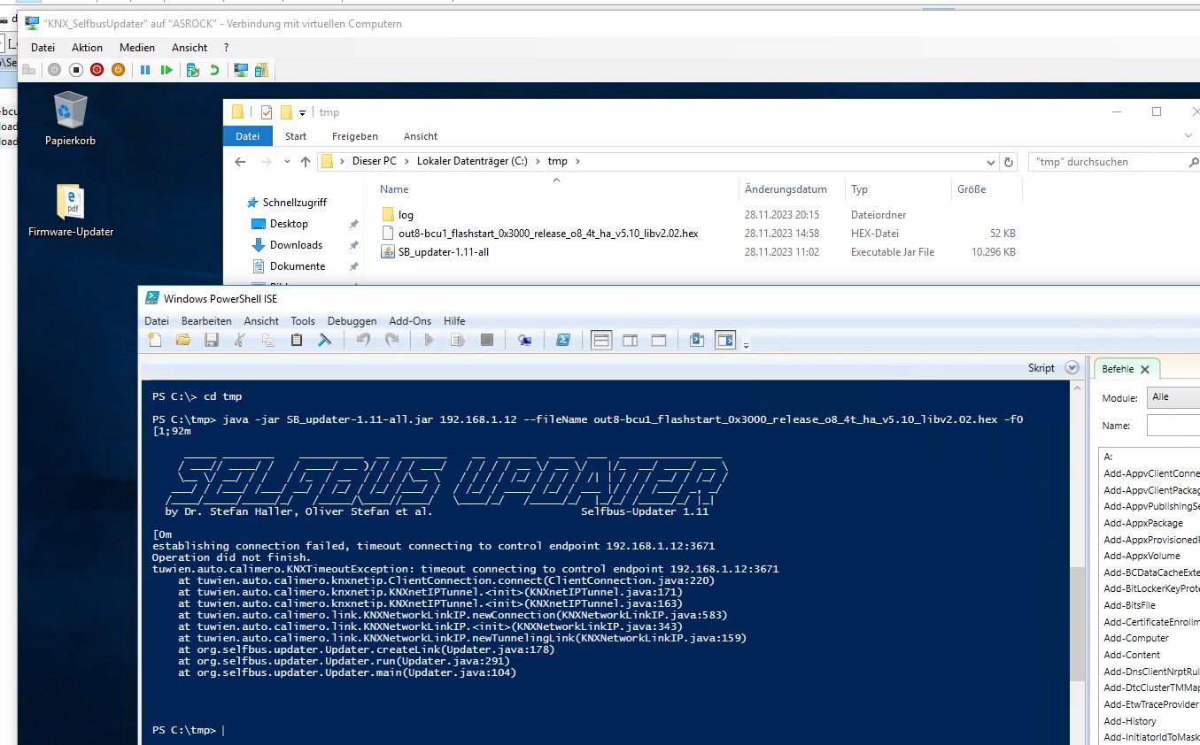Click the Hyper-V Pause VM icon
Image resolution: width=1200 pixels, height=745 pixels.
pyautogui.click(x=145, y=70)
